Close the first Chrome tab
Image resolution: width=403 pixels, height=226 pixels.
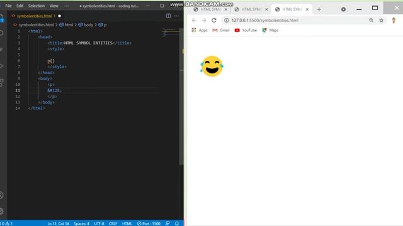[x=226, y=9]
